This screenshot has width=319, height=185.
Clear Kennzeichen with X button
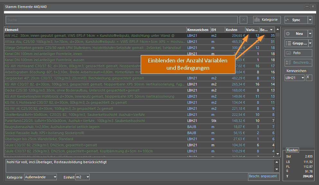click(309, 78)
